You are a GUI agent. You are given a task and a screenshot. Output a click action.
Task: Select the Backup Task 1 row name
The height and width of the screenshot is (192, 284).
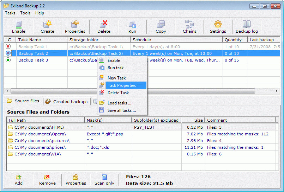tap(33, 47)
